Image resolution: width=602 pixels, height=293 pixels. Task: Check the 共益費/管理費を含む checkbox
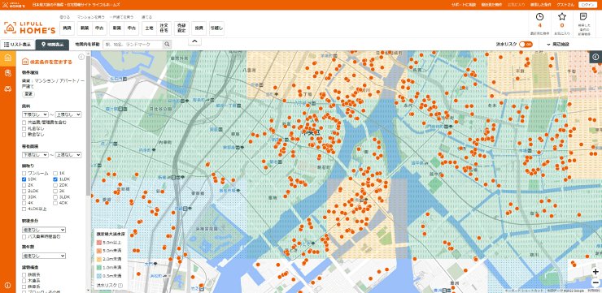[24, 123]
